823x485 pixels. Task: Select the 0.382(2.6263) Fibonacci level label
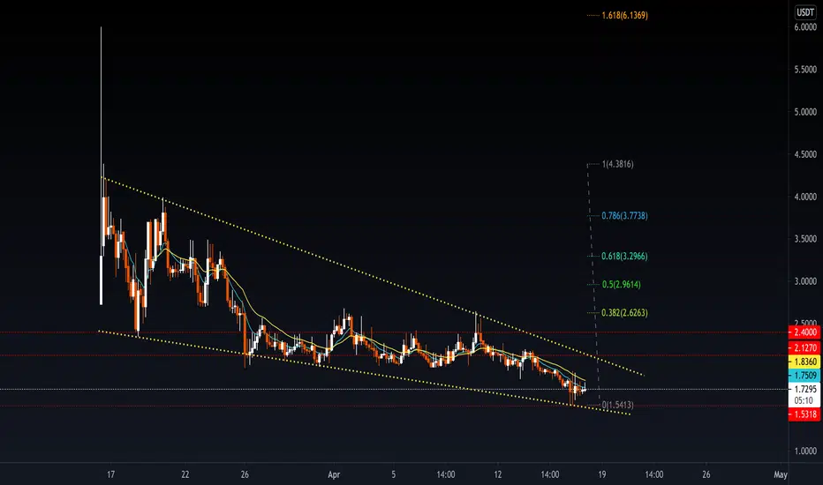pyautogui.click(x=624, y=312)
